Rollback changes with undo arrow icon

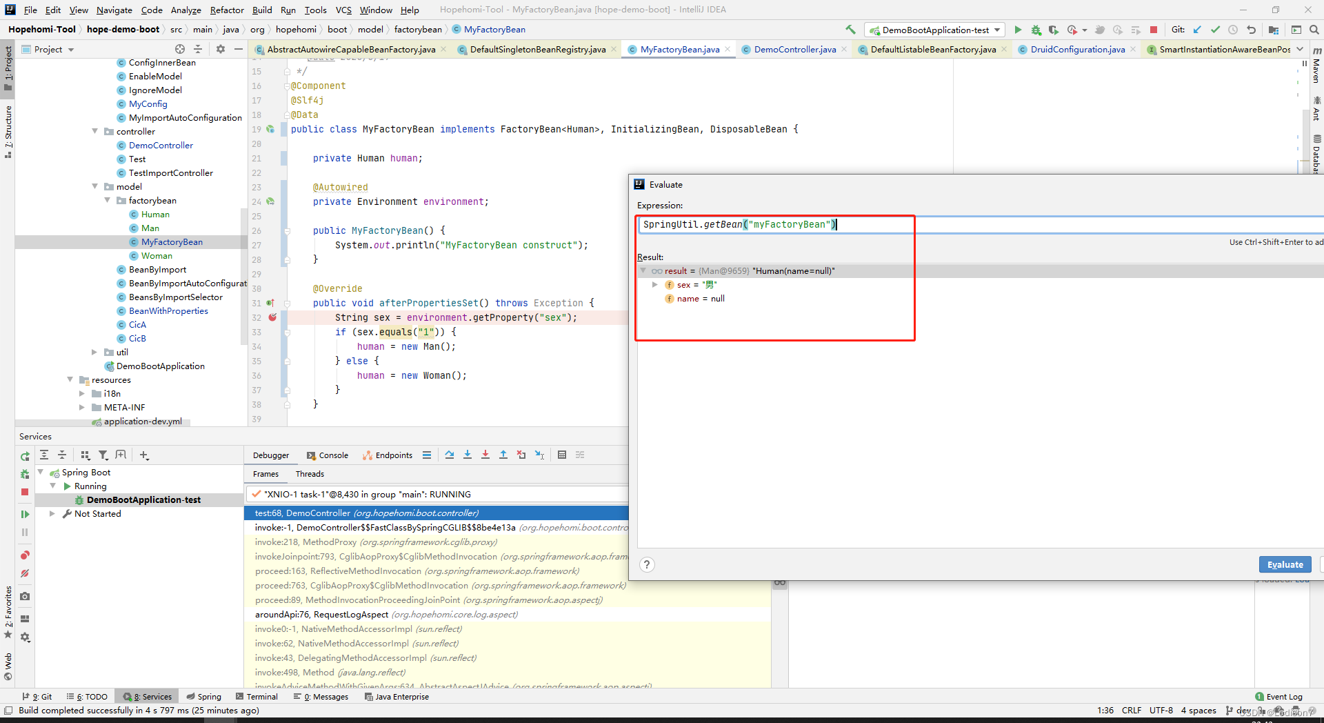[1252, 30]
